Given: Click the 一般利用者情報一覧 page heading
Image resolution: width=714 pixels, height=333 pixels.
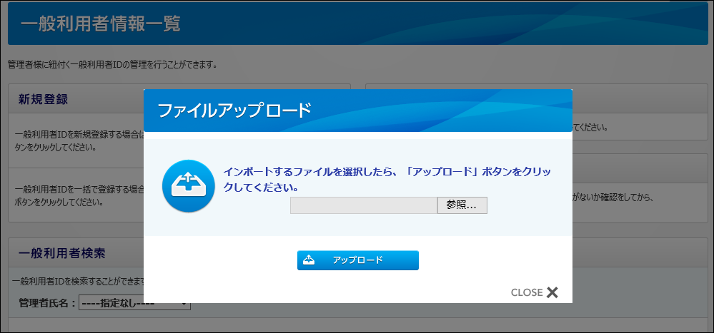Looking at the screenshot, I should coord(101,24).
